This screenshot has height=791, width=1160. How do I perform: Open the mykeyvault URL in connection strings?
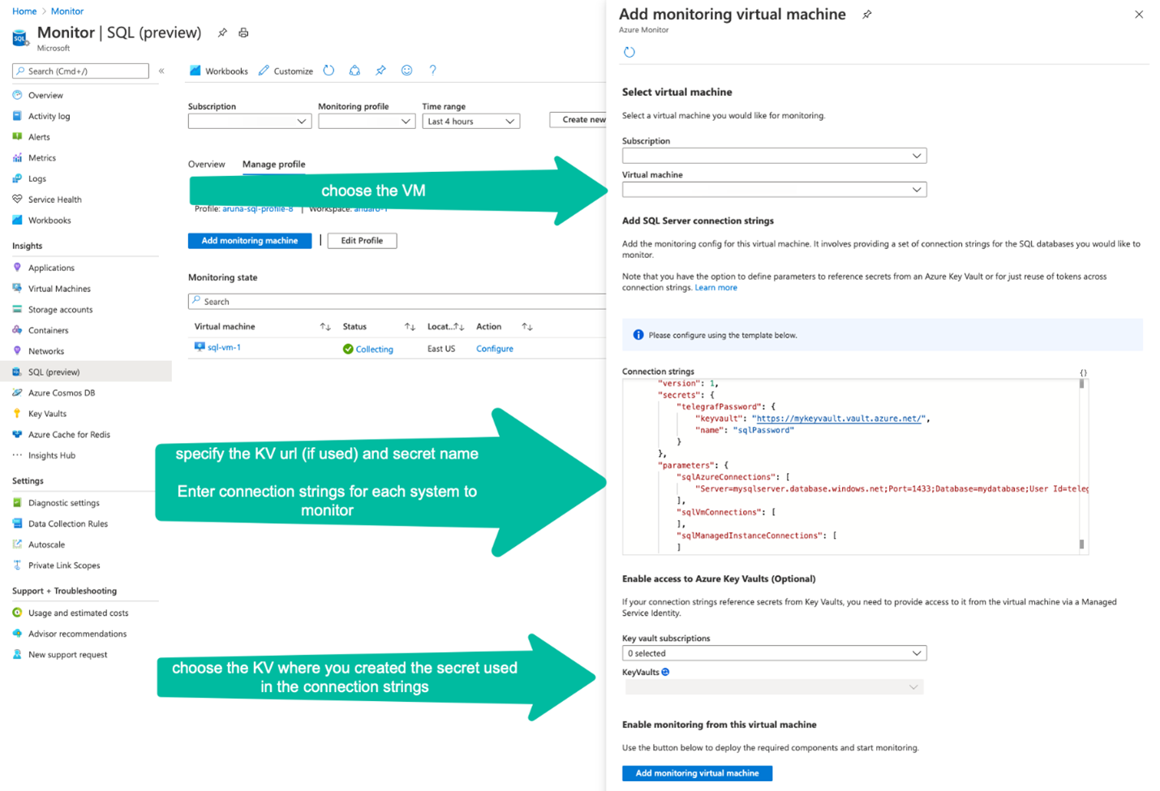839,419
